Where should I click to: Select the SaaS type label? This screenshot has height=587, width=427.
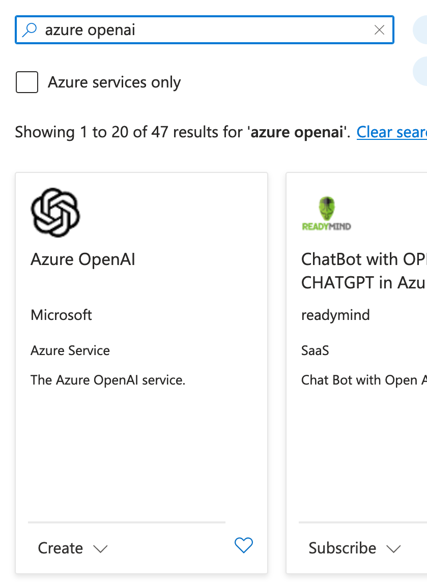tap(315, 350)
